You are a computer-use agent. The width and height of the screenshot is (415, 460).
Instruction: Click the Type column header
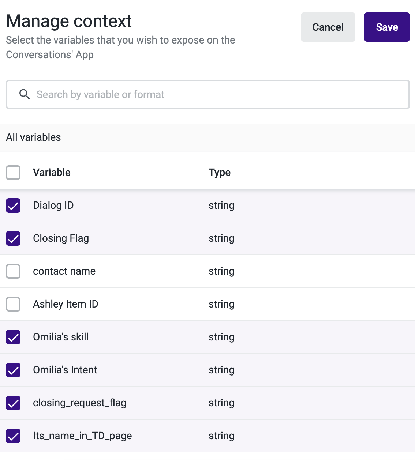(x=220, y=173)
